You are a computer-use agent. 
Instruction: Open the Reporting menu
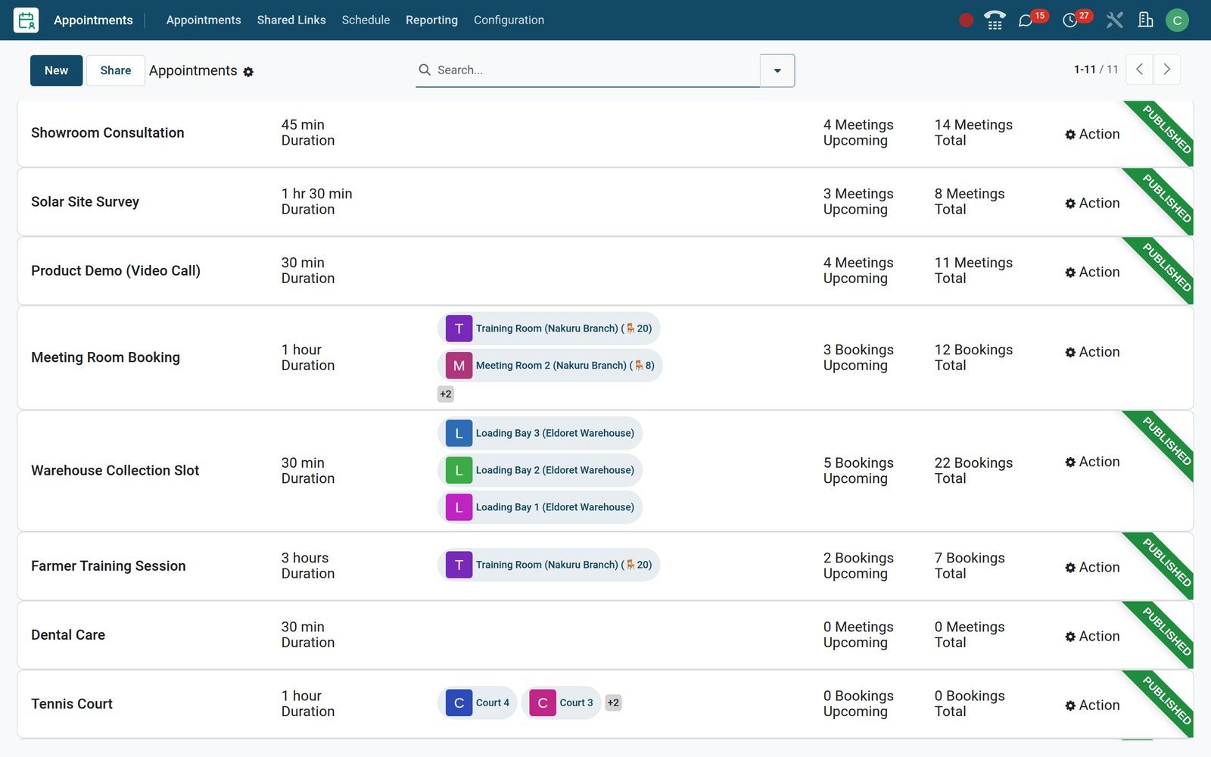[431, 20]
